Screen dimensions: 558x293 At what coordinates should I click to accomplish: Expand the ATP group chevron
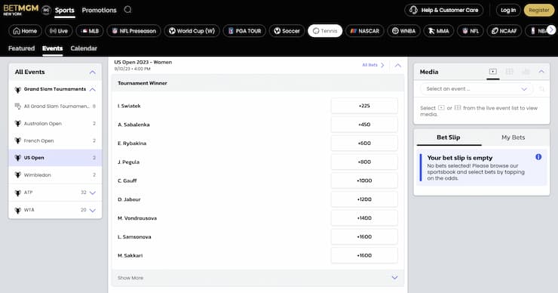pos(93,193)
